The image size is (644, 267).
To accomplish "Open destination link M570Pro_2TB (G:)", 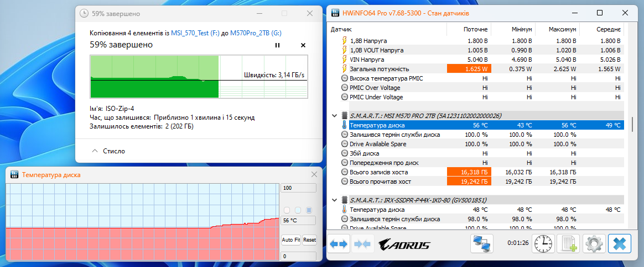I will coord(256,34).
